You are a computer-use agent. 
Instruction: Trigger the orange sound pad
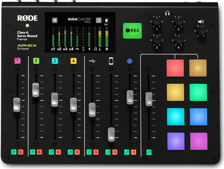click(x=198, y=68)
